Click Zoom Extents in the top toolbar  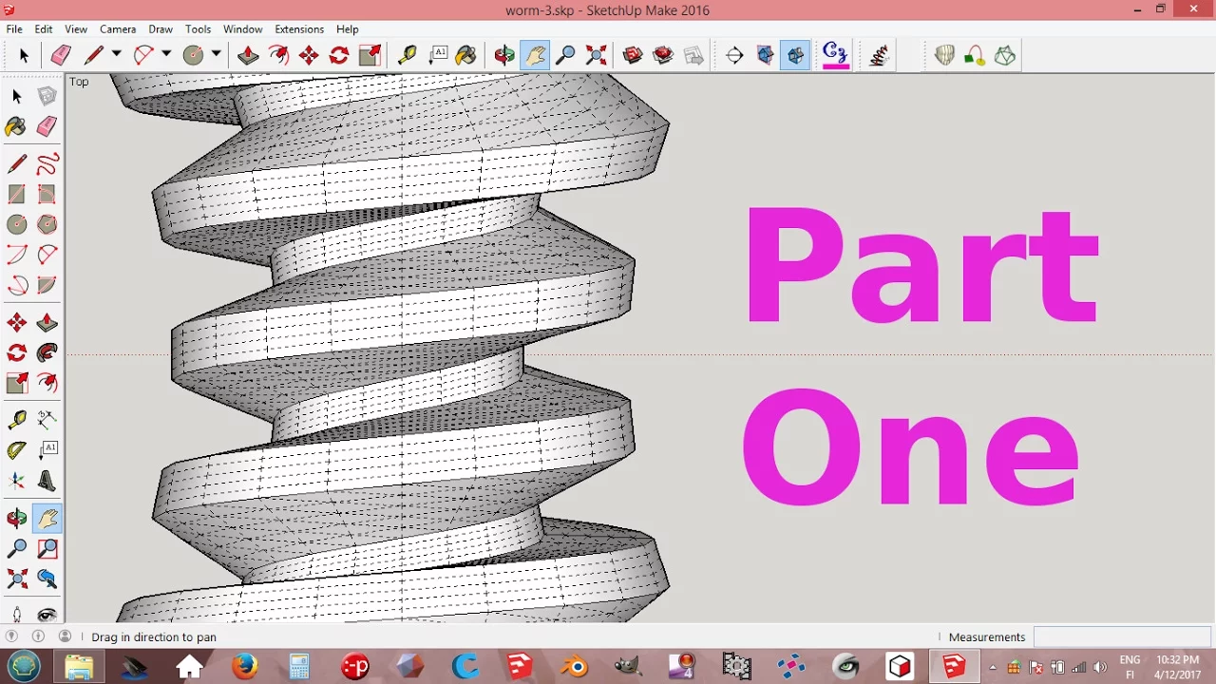pos(596,55)
